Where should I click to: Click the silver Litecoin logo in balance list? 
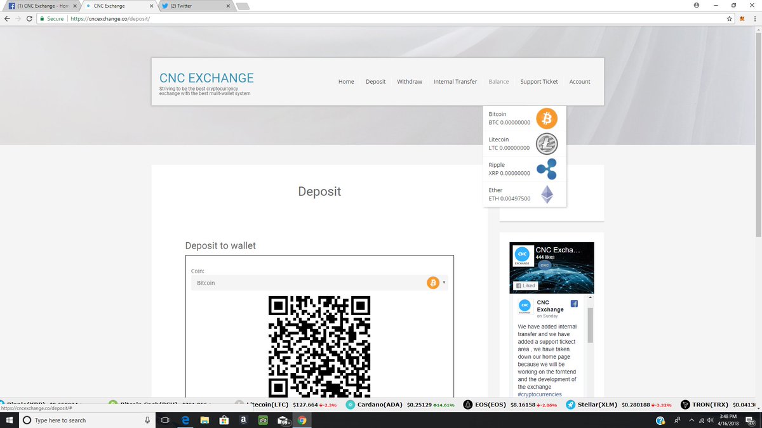[546, 144]
